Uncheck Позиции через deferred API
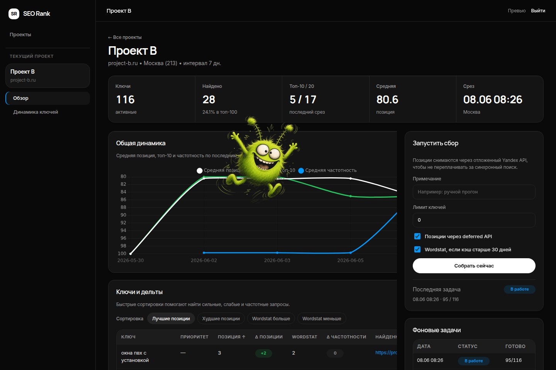Image resolution: width=556 pixels, height=370 pixels. [417, 236]
